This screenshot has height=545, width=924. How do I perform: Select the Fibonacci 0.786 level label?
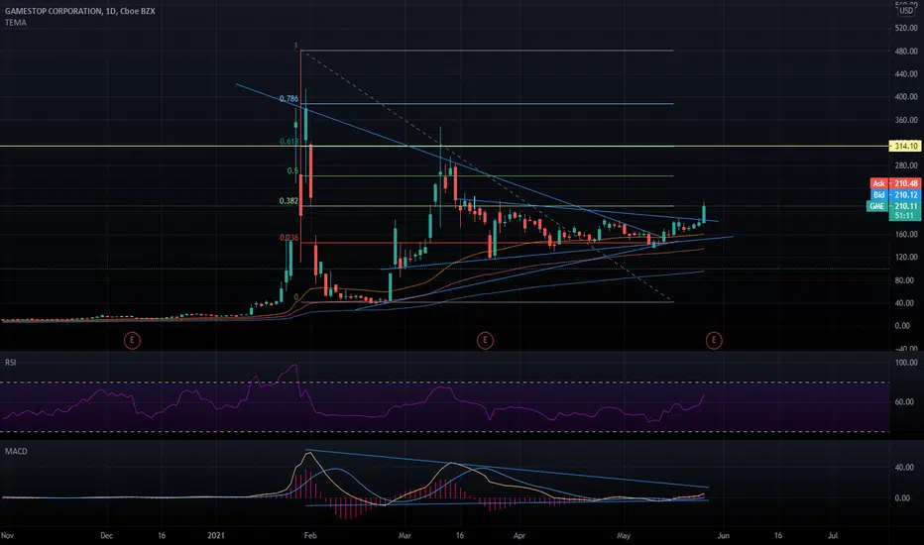point(289,98)
